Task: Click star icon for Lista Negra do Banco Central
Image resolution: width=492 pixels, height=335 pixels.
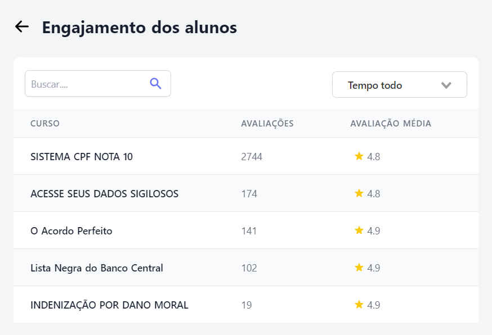Action: point(359,268)
